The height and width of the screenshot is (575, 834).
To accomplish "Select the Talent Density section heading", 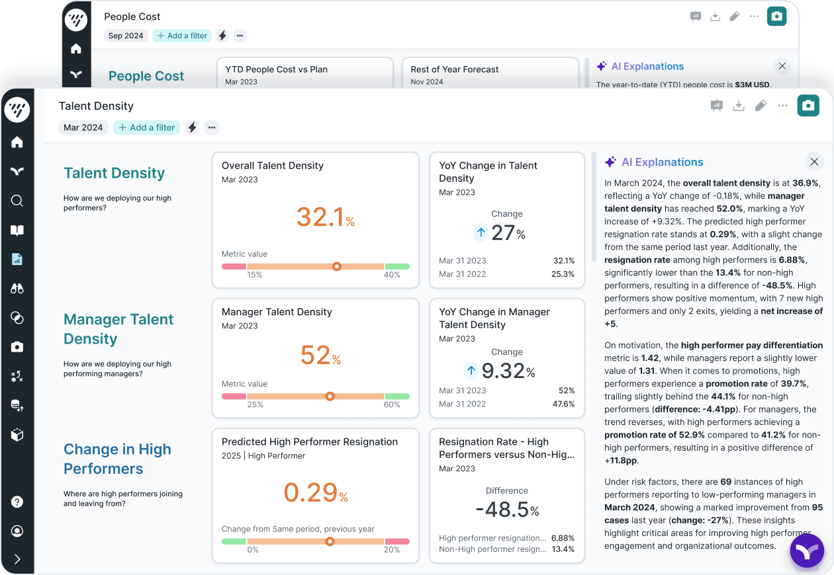I will pyautogui.click(x=114, y=173).
